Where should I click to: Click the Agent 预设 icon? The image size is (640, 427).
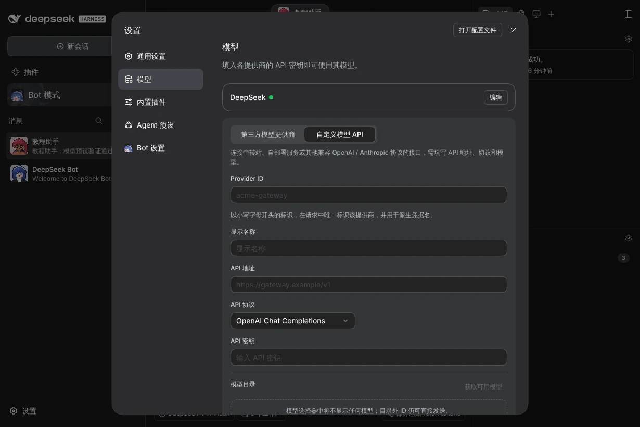coord(129,125)
